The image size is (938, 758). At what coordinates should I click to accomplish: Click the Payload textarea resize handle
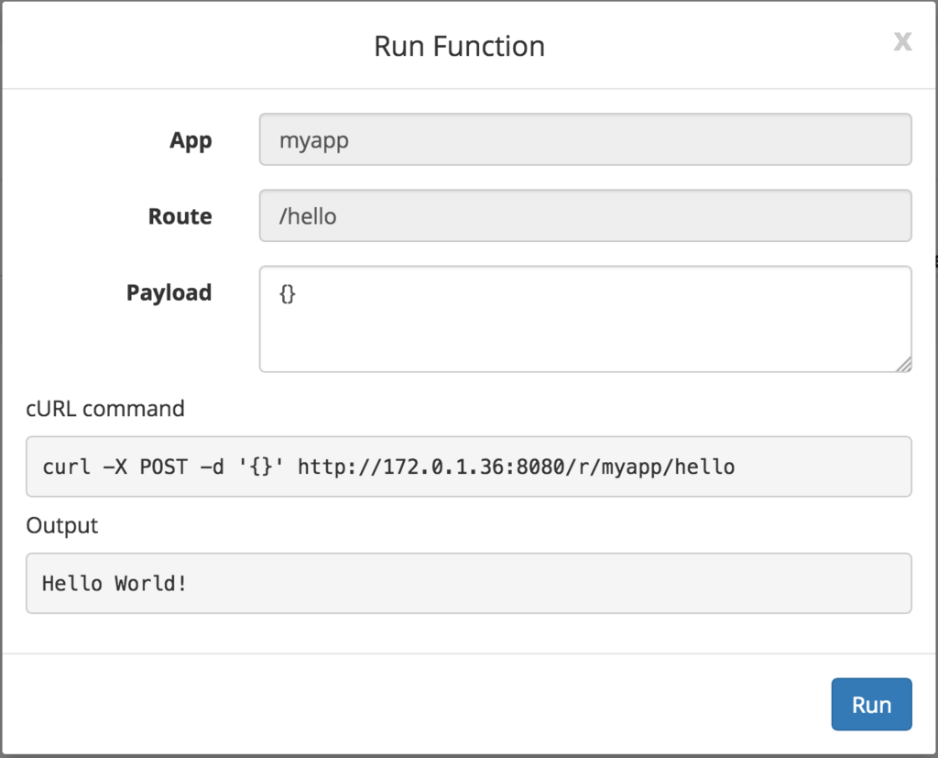[903, 364]
